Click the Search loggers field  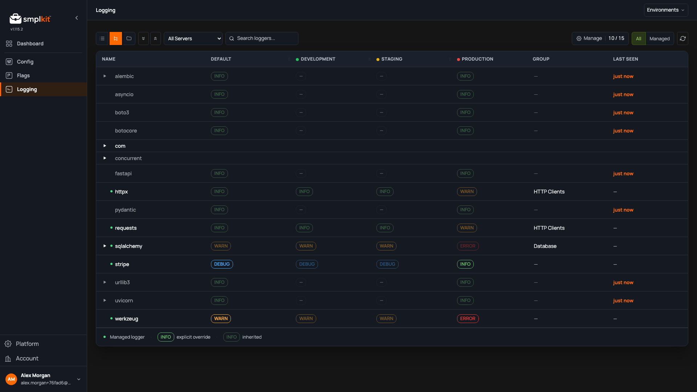click(262, 38)
